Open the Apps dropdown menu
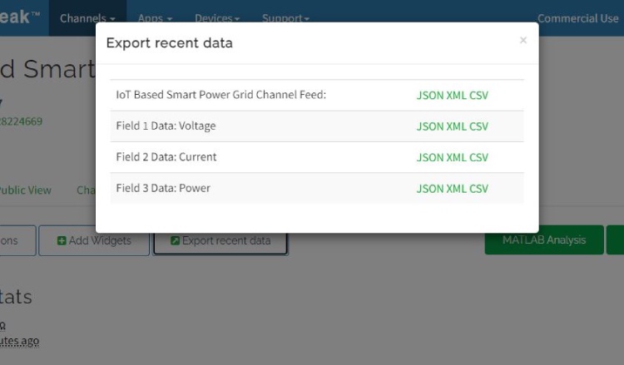The height and width of the screenshot is (365, 624). tap(155, 18)
